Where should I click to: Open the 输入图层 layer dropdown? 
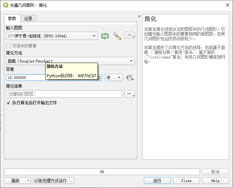coord(52,36)
